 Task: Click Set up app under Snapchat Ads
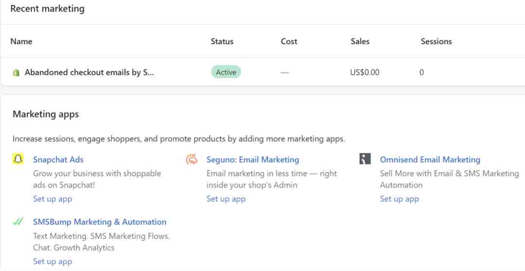[52, 199]
